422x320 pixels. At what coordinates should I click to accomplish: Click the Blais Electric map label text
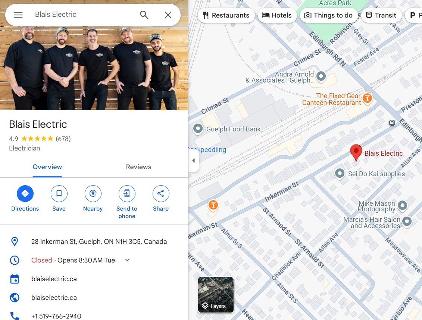tap(384, 153)
